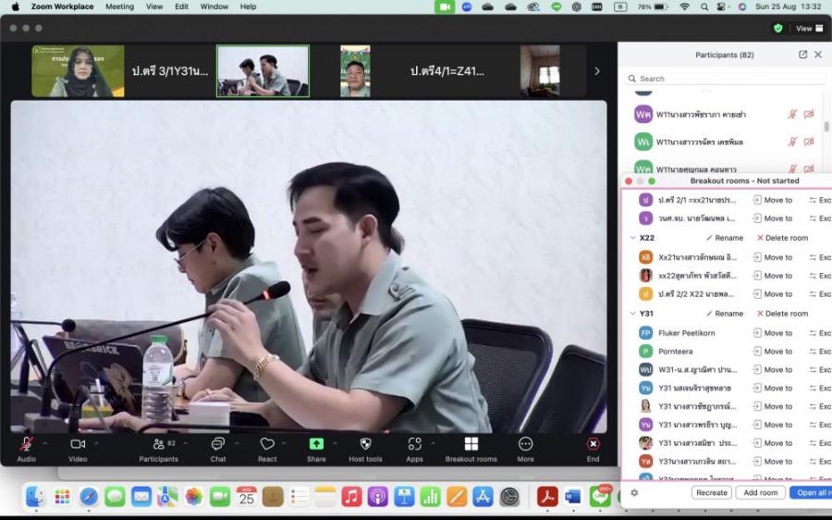Open the View layout menu
This screenshot has width=832, height=520.
(809, 28)
